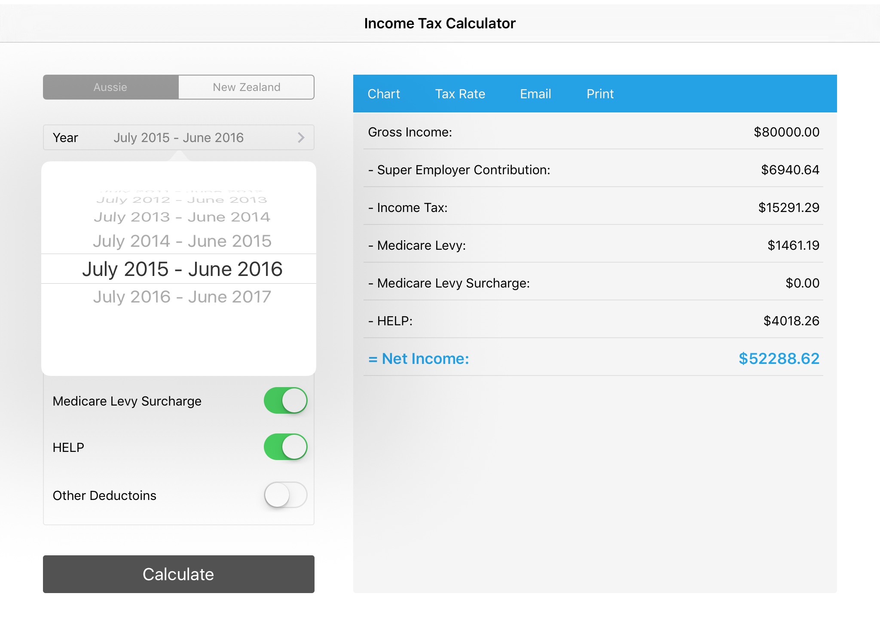Click the Net Income amount
Image resolution: width=880 pixels, height=642 pixels.
779,358
